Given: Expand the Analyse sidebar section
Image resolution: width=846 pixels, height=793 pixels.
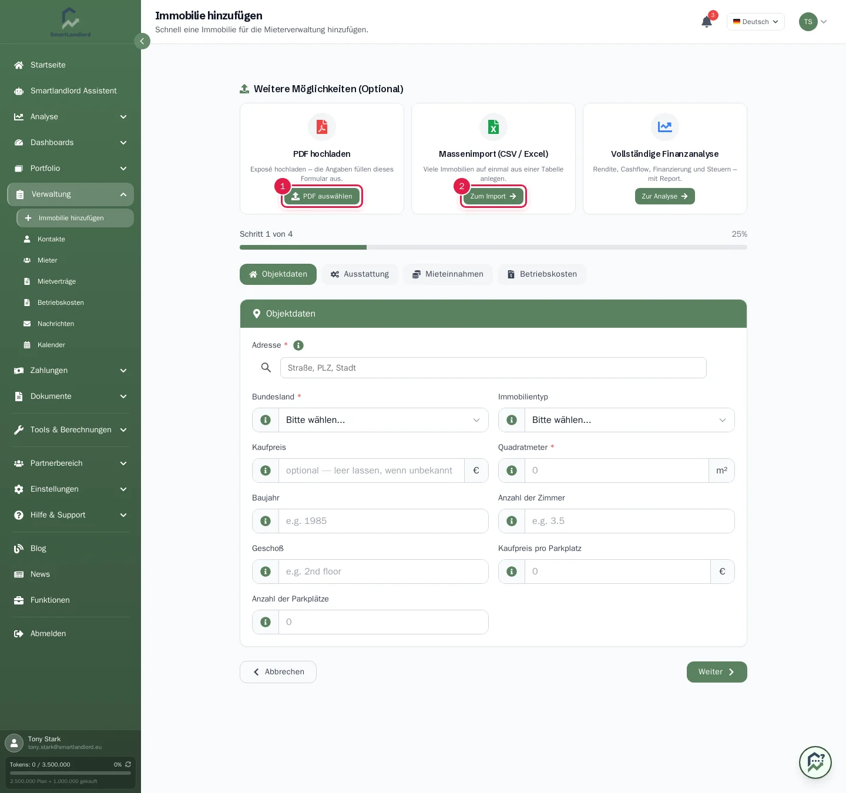Looking at the screenshot, I should pos(70,117).
